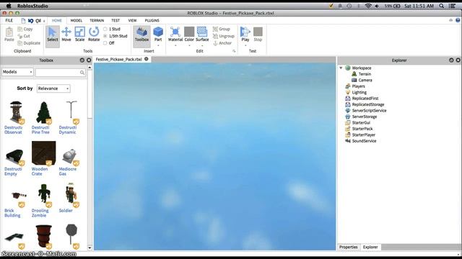Click Copy in Clipboard group
462x259 pixels.
(x=25, y=29)
